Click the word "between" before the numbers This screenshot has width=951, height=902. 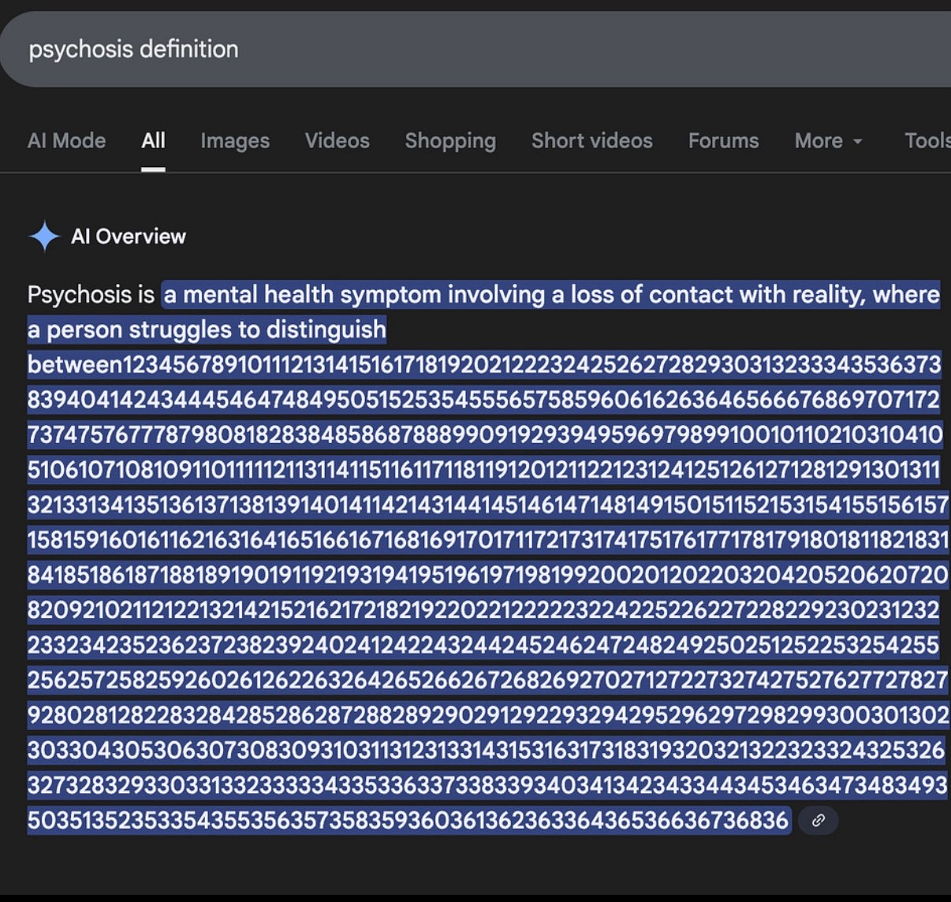(x=75, y=364)
